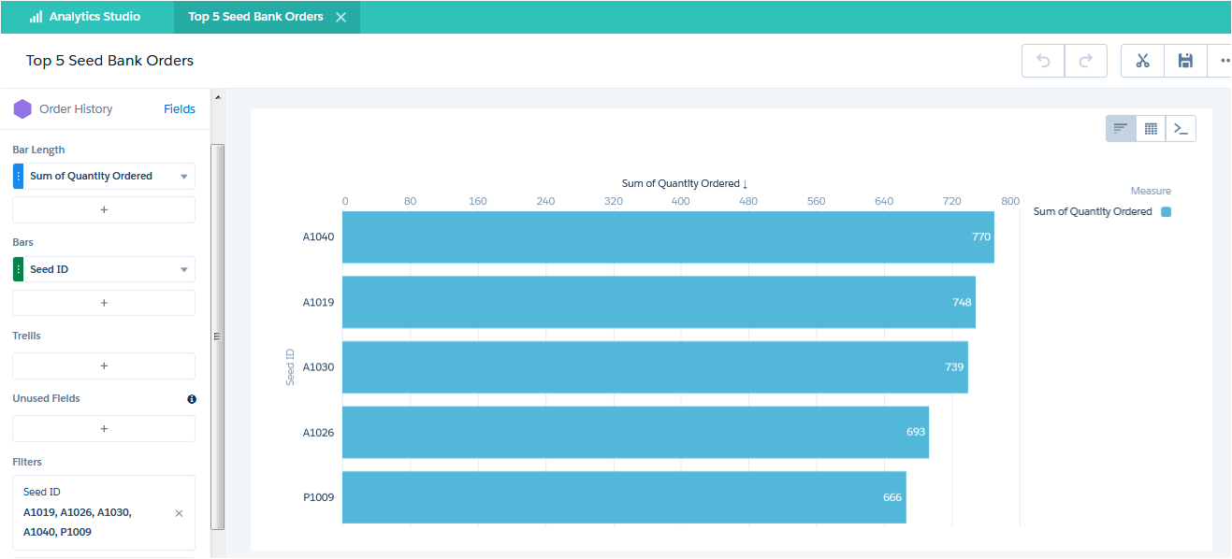Click the Seed ID vertical axis title
The image size is (1232, 559).
point(290,366)
